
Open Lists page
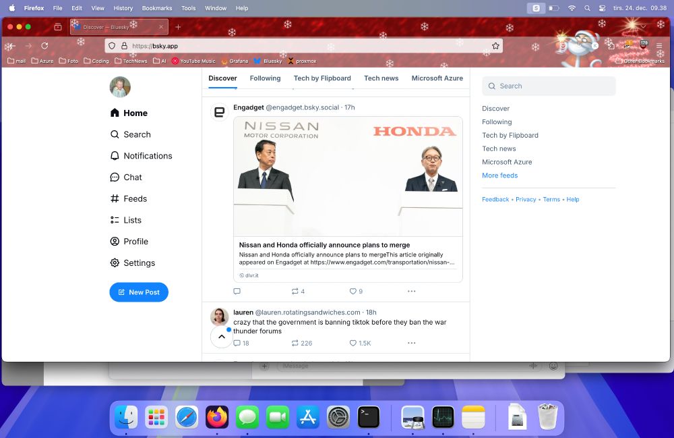click(x=125, y=220)
